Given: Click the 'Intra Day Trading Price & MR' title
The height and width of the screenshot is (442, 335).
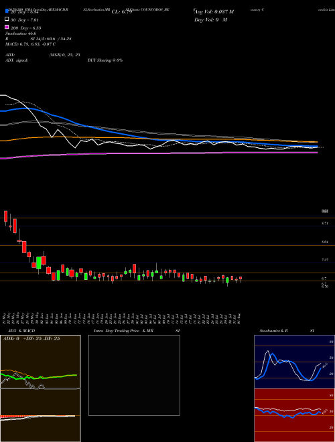Looking at the screenshot, I should 123,331.
